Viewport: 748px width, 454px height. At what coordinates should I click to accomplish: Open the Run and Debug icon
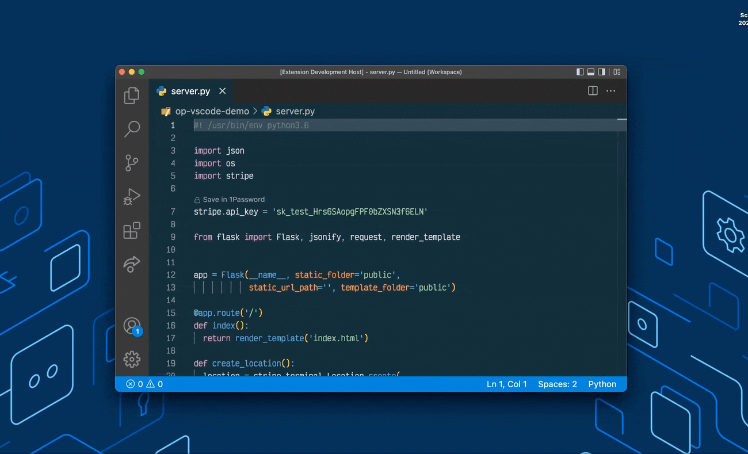pos(132,197)
